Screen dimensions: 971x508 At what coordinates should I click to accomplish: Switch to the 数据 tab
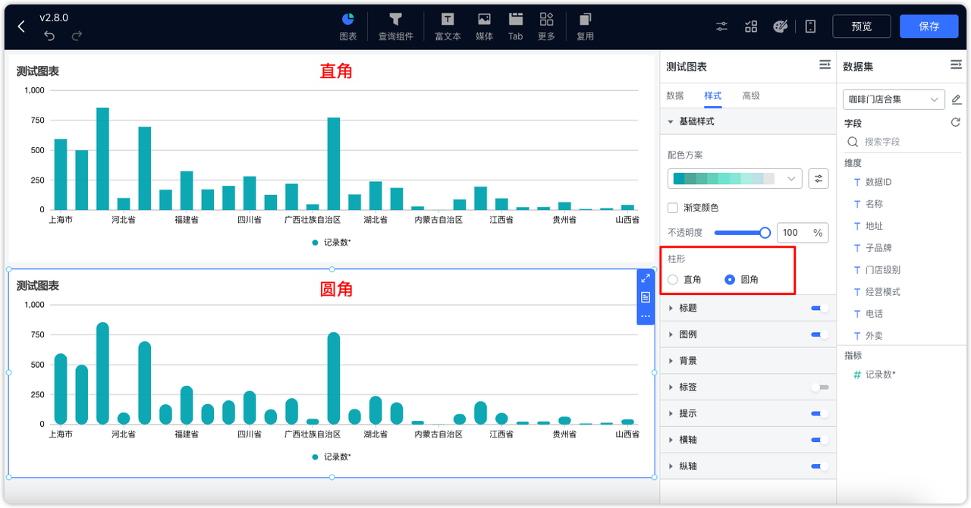(674, 96)
